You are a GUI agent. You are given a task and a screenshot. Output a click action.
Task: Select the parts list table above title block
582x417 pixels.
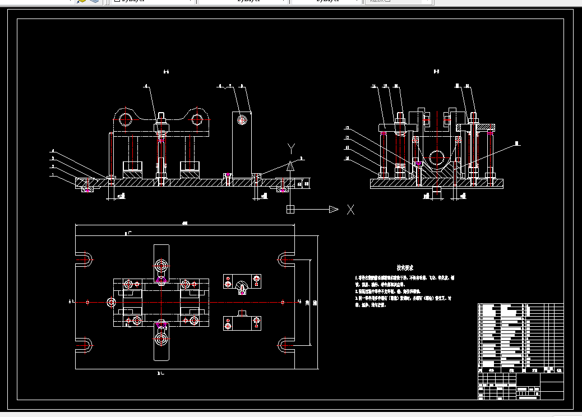coord(521,338)
